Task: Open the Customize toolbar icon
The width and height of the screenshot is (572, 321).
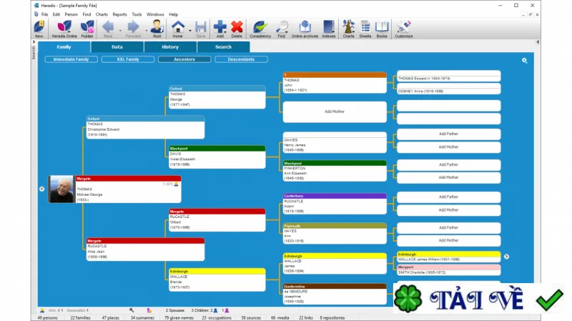Action: pyautogui.click(x=404, y=29)
